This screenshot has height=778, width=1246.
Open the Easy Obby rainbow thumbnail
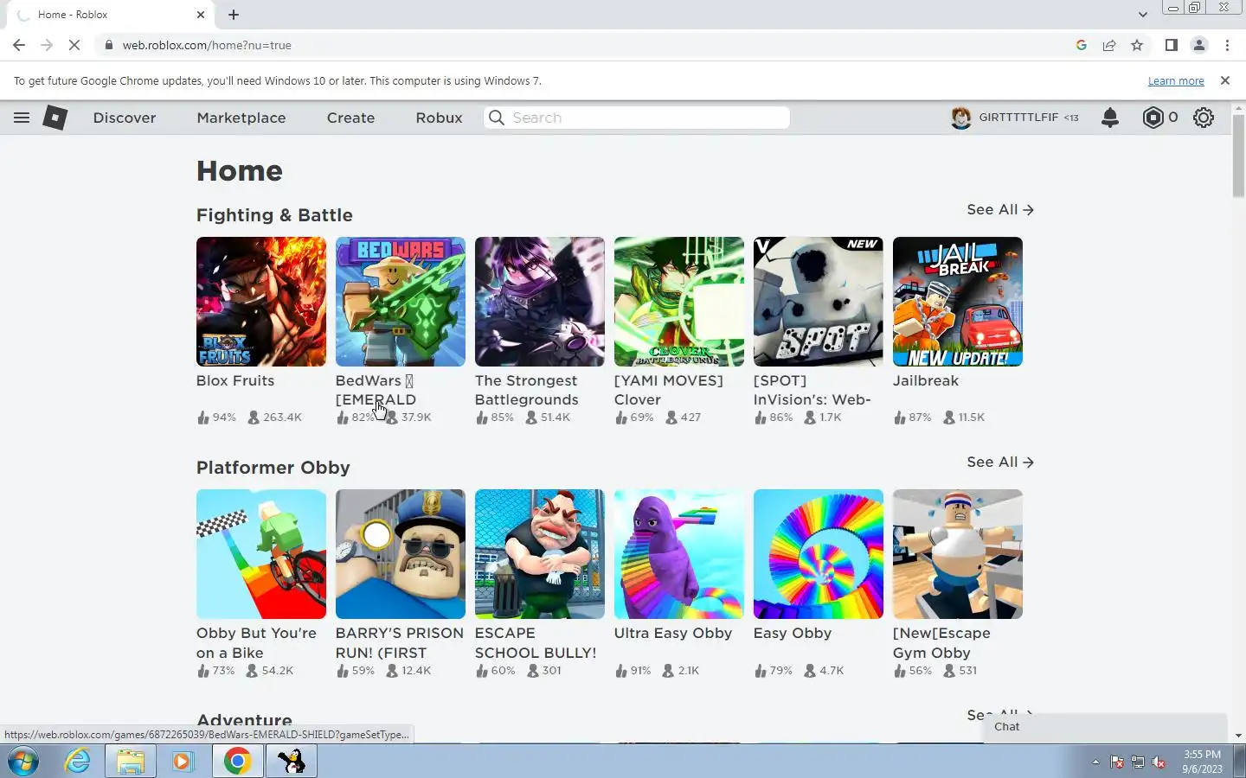point(819,554)
